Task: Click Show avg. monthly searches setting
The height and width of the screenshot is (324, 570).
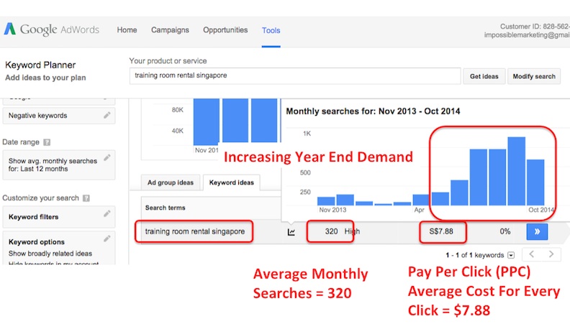Action: 59,165
